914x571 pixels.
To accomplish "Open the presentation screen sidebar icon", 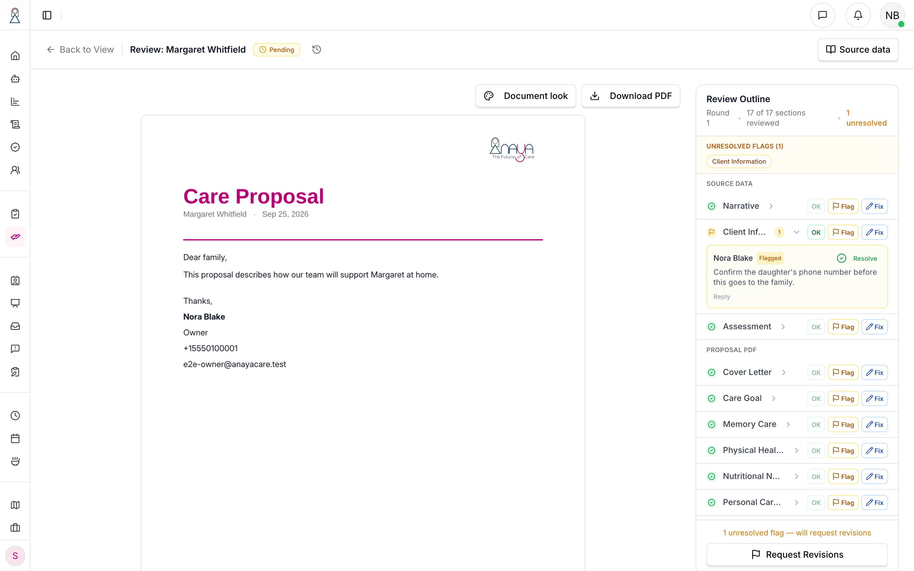I will click(15, 303).
